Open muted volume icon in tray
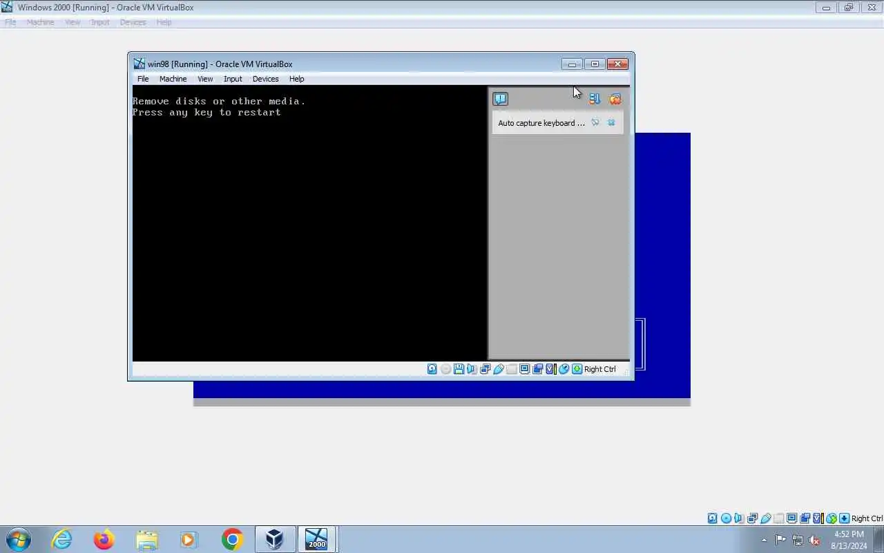This screenshot has height=553, width=884. (815, 541)
